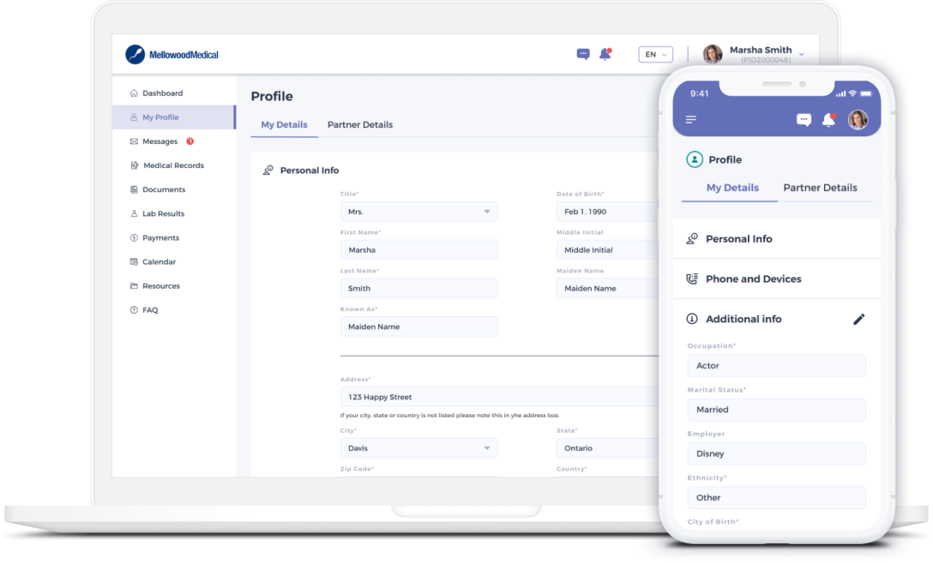Click the MellowoodMedical logo
The height and width of the screenshot is (563, 933).
click(x=172, y=55)
